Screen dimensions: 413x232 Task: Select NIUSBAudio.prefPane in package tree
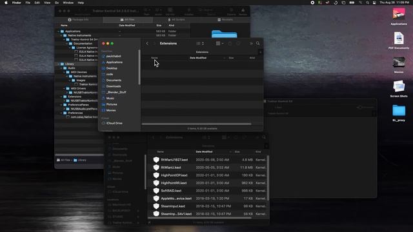(x=84, y=109)
